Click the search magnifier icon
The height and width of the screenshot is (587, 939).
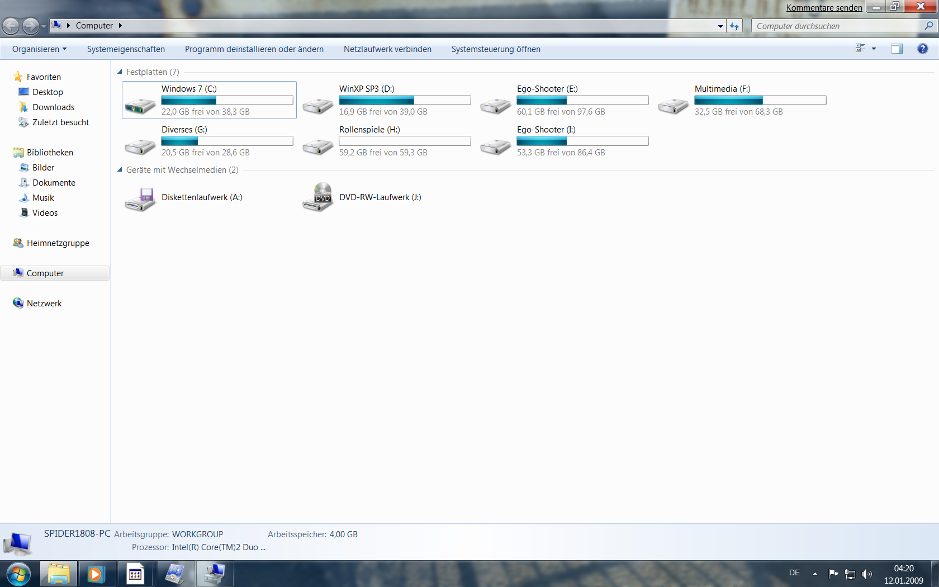928,26
